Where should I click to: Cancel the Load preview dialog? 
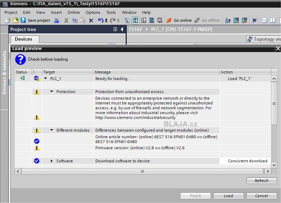pyautogui.click(x=261, y=196)
